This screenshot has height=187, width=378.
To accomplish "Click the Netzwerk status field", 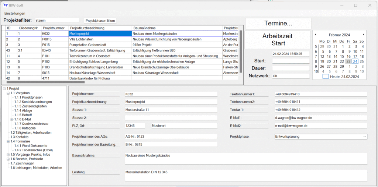I will click(x=291, y=76).
